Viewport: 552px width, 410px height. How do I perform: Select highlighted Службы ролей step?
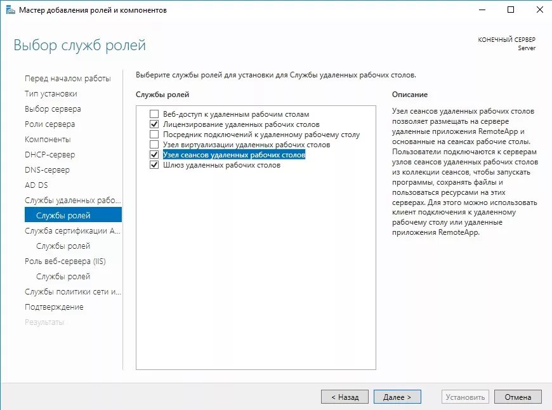73,215
